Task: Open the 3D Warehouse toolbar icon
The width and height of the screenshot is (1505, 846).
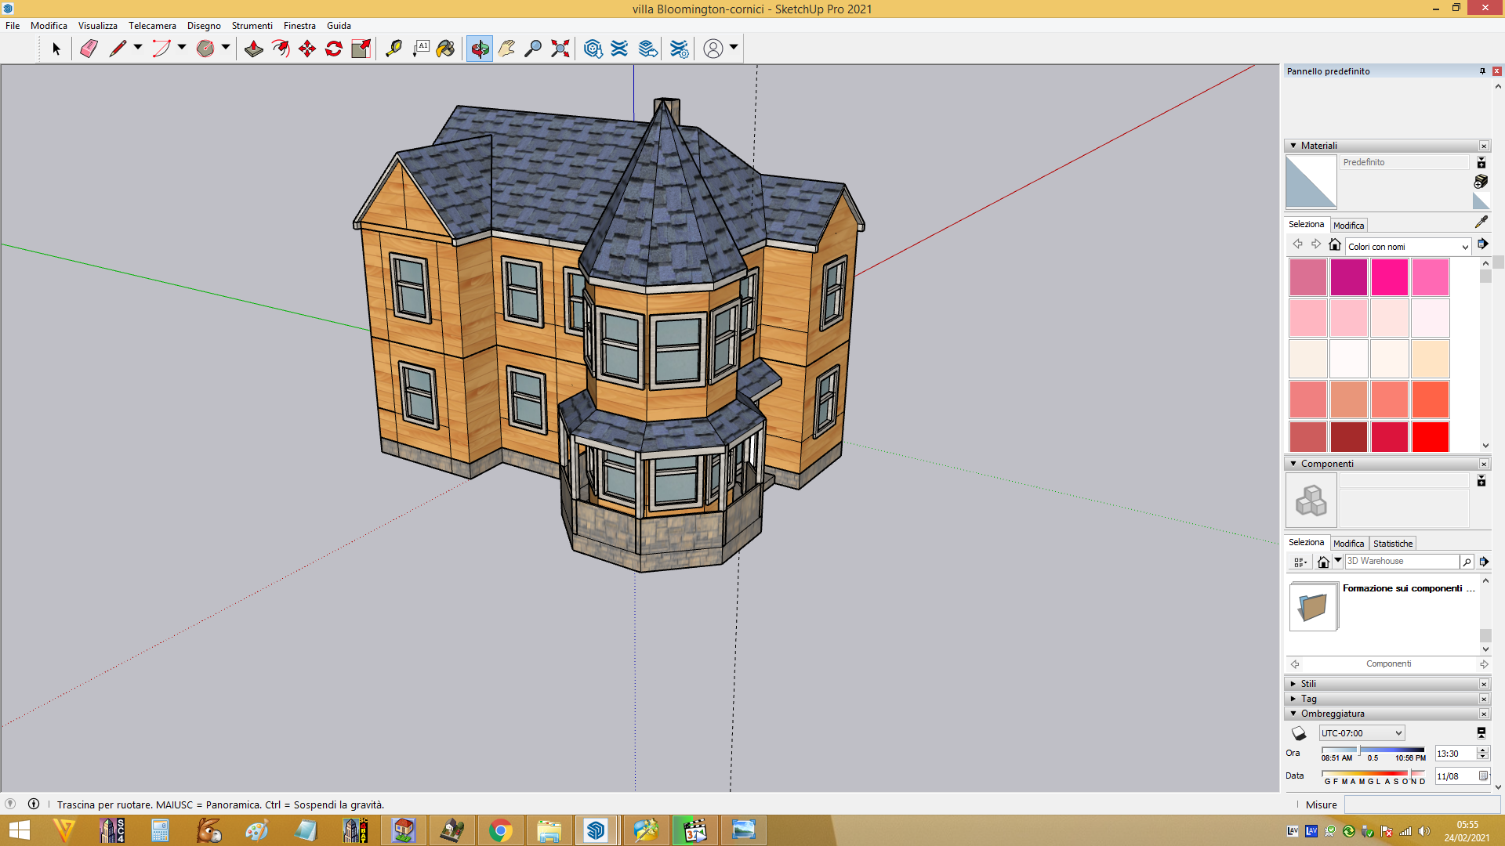Action: 593,49
